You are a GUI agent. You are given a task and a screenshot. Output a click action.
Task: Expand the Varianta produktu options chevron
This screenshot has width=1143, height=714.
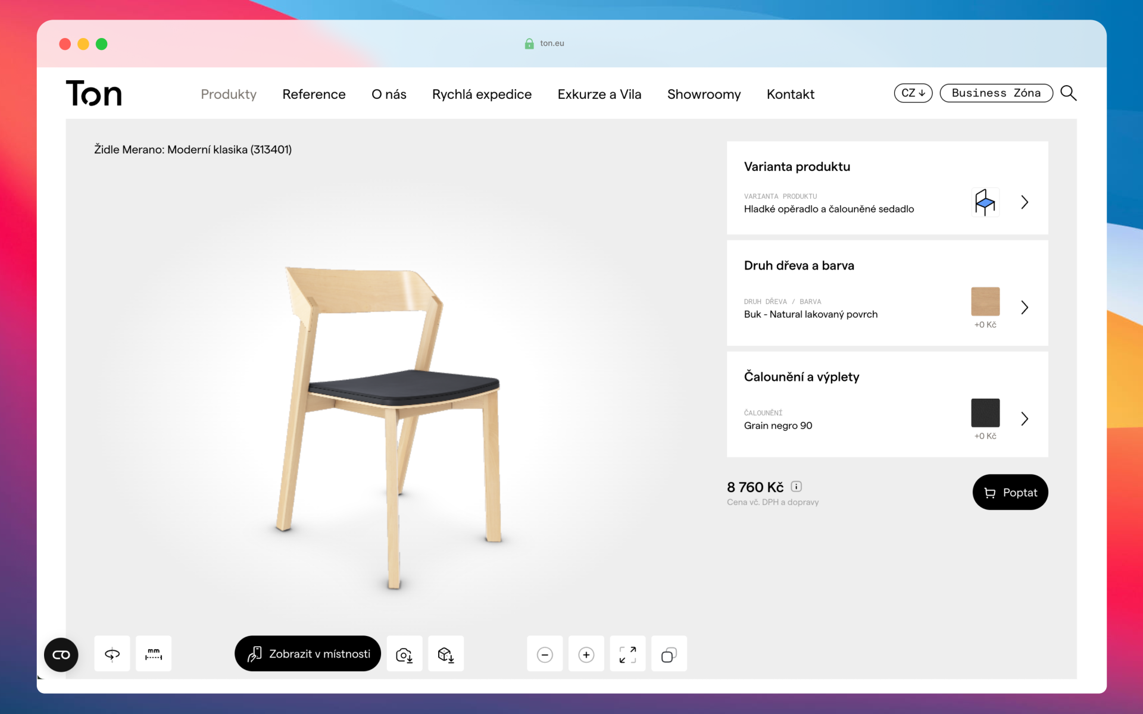click(1025, 202)
